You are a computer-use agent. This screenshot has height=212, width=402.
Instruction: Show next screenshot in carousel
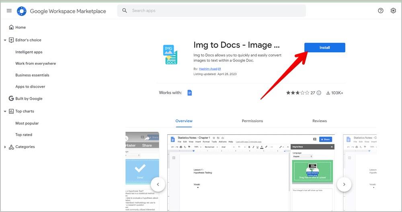(344, 184)
